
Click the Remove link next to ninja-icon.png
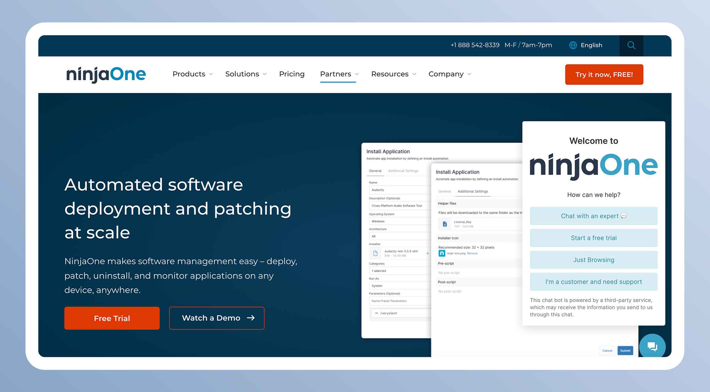coord(472,253)
